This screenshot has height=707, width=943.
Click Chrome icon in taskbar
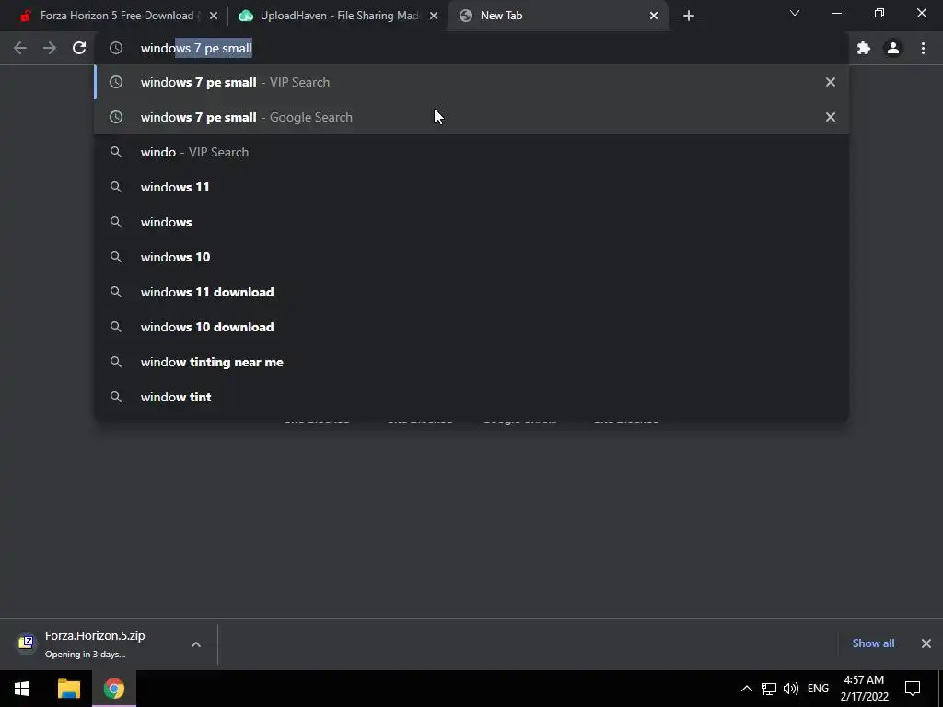pos(113,689)
